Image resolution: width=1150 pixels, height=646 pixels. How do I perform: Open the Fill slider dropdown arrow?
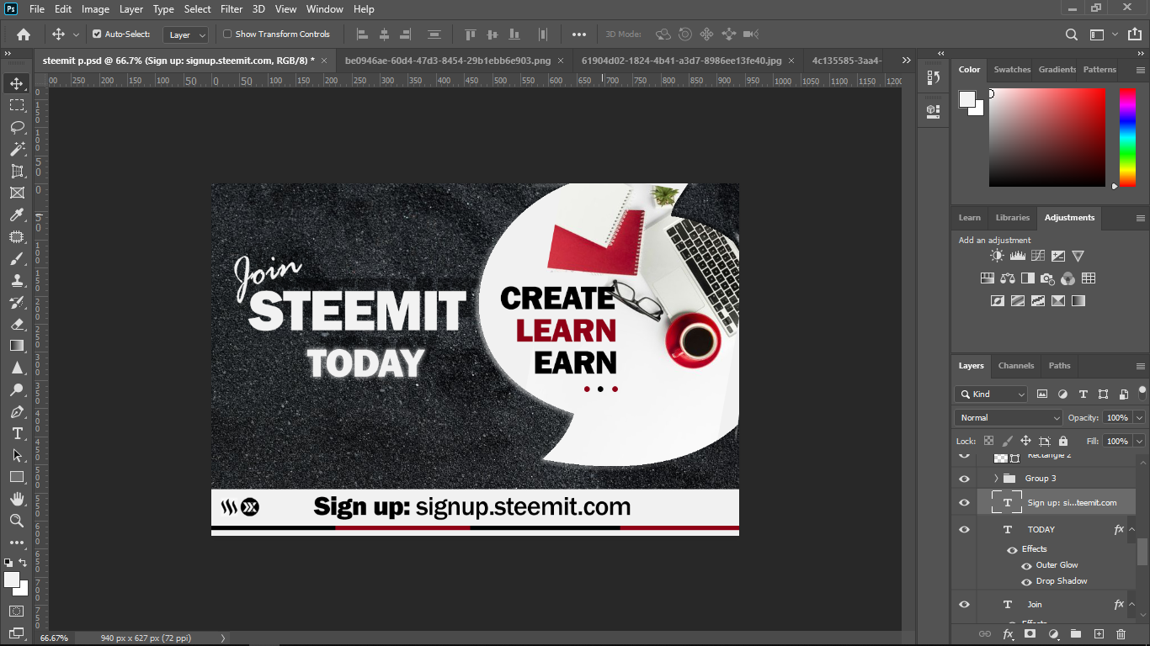tap(1139, 441)
